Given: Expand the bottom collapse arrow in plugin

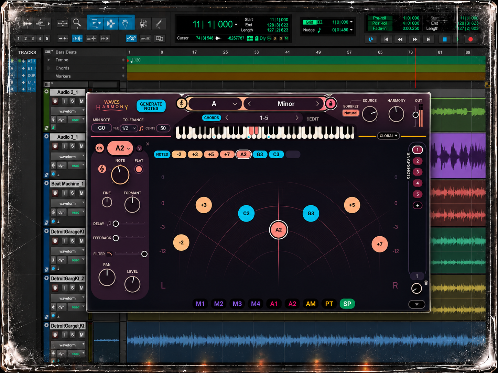Looking at the screenshot, I should click(x=417, y=304).
